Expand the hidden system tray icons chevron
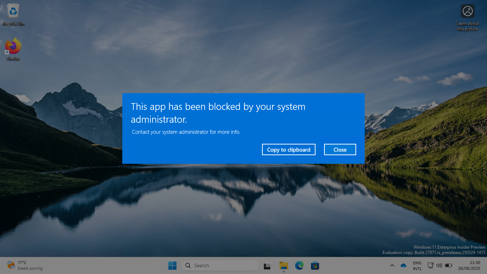 pyautogui.click(x=392, y=265)
